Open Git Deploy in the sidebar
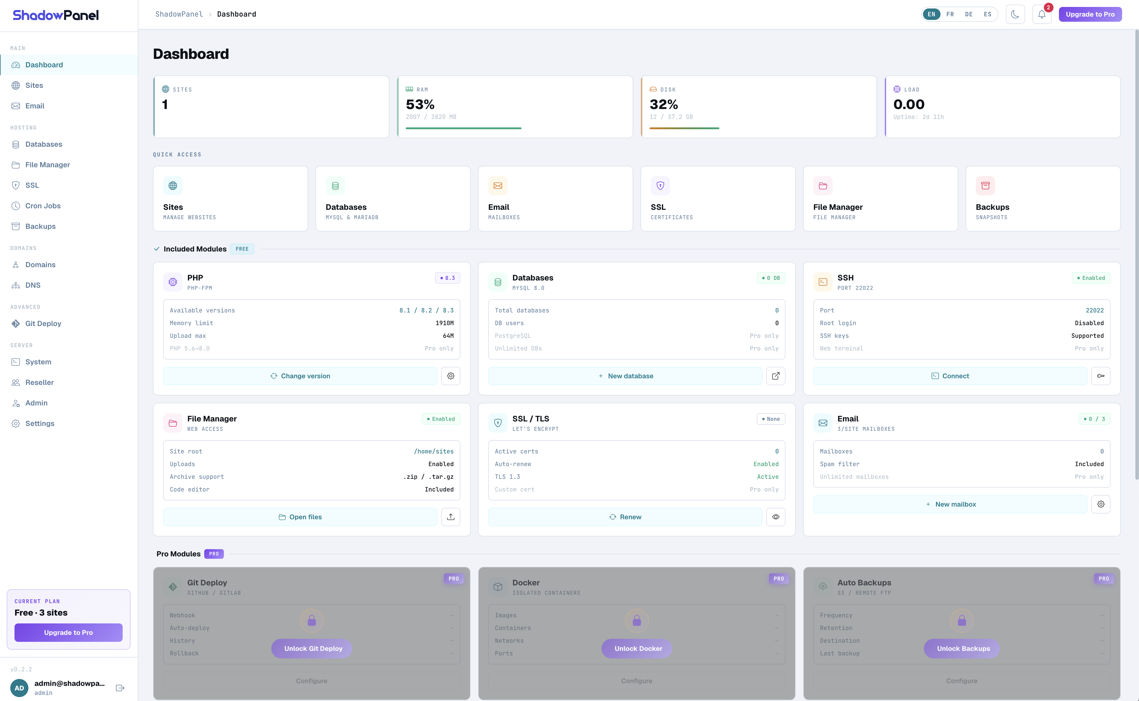1139x701 pixels. click(69, 324)
